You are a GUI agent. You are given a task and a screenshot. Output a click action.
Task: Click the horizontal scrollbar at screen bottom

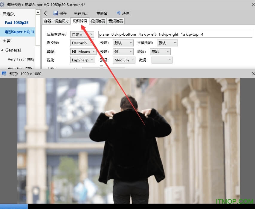14,206
